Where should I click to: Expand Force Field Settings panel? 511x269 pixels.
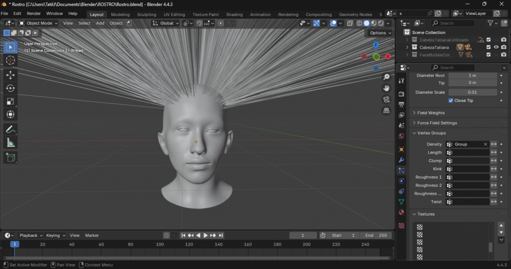pyautogui.click(x=437, y=123)
